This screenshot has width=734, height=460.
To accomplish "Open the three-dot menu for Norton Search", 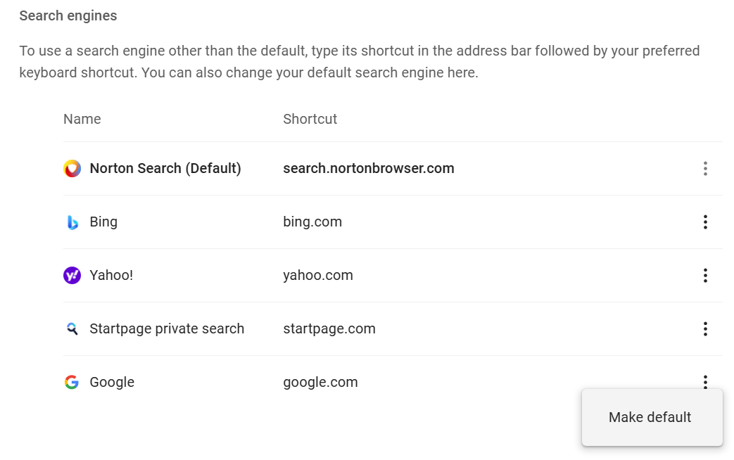I will [x=705, y=169].
